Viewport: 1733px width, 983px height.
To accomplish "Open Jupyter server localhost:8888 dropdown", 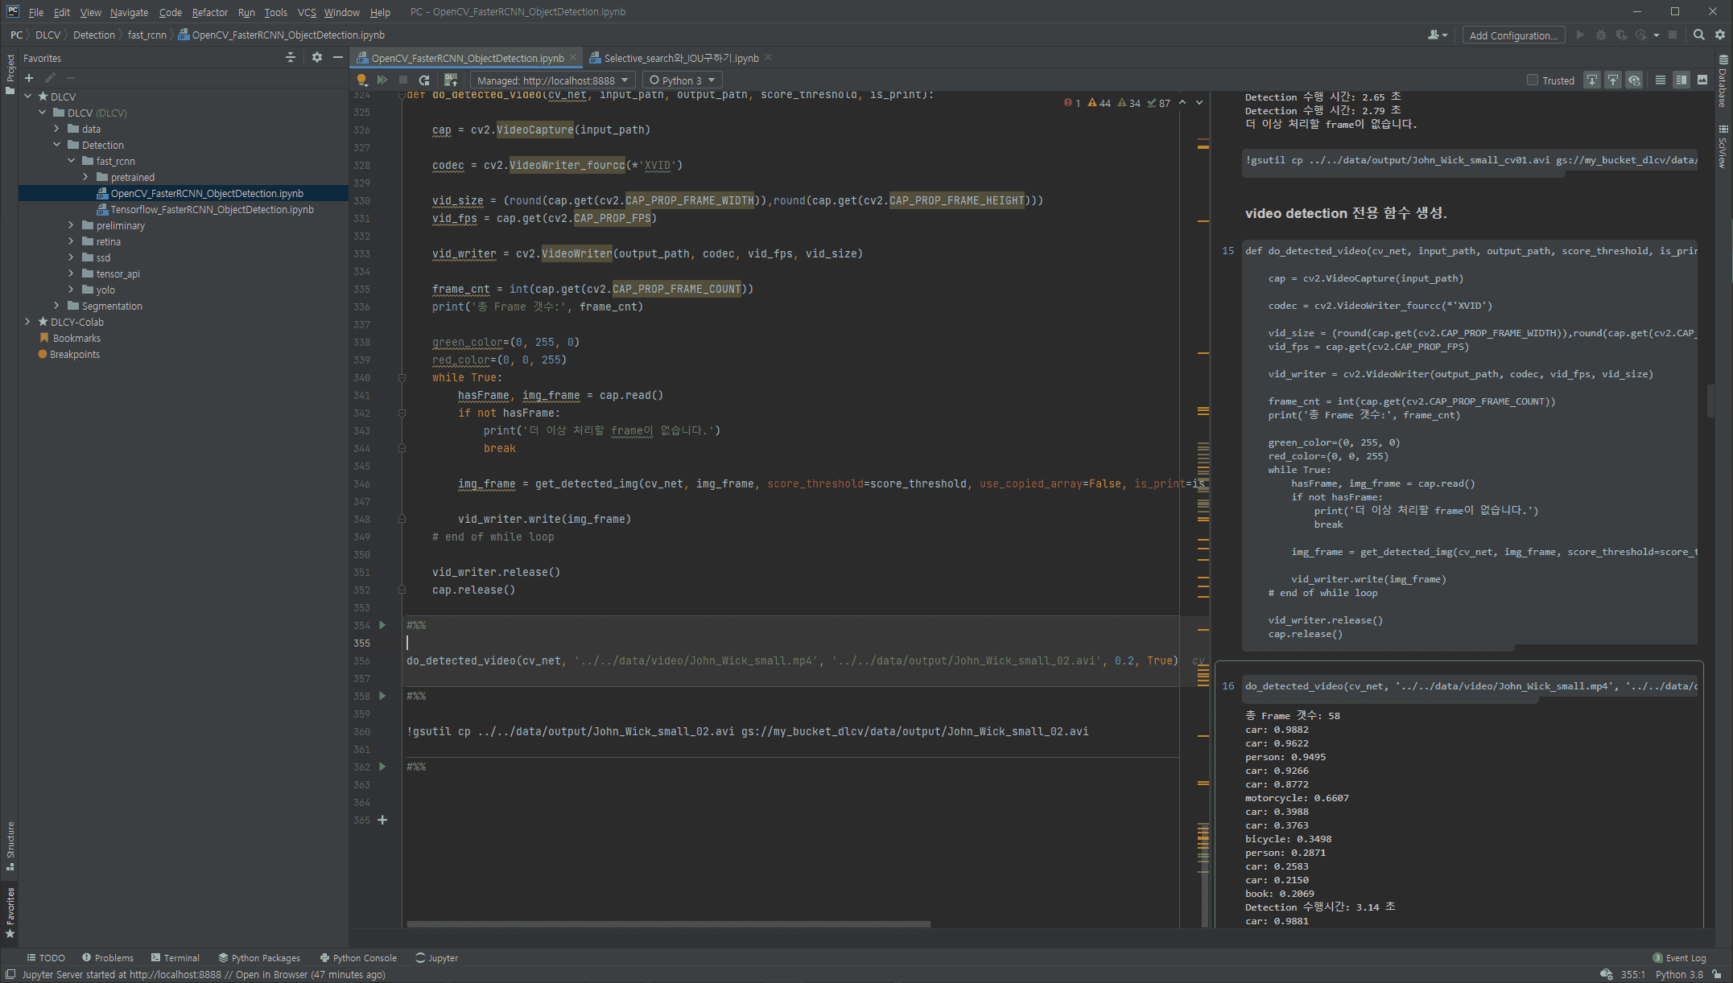I will click(x=552, y=80).
